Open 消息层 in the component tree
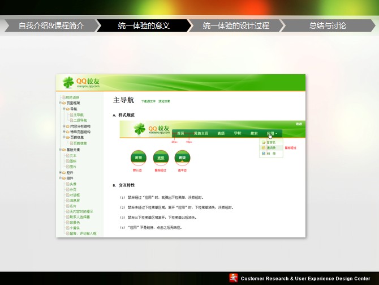Image resolution: width=379 pixels, height=285 pixels. click(x=75, y=201)
